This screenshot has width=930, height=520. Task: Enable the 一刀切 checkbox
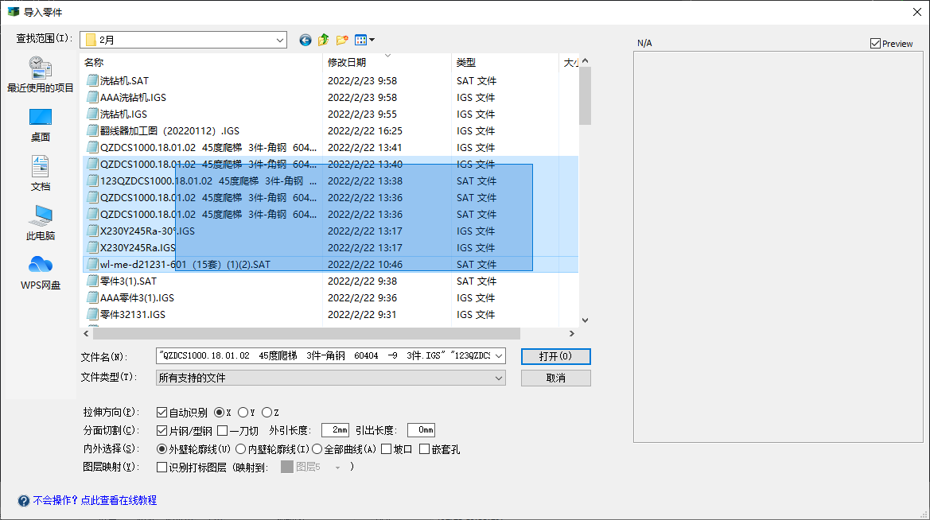point(223,431)
